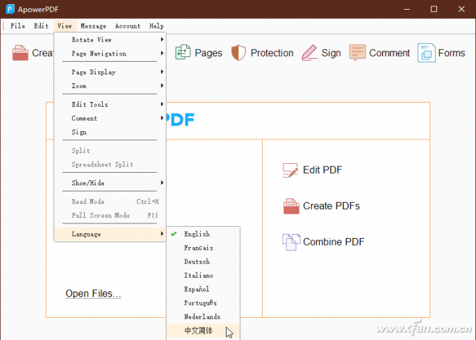Viewport: 476px width, 340px height.
Task: Click the Edit PDF icon
Action: [x=290, y=170]
